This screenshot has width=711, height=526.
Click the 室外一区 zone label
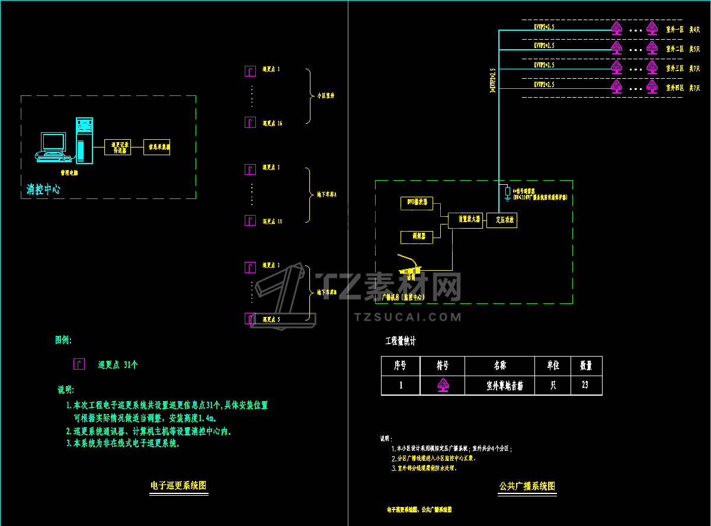(x=675, y=29)
